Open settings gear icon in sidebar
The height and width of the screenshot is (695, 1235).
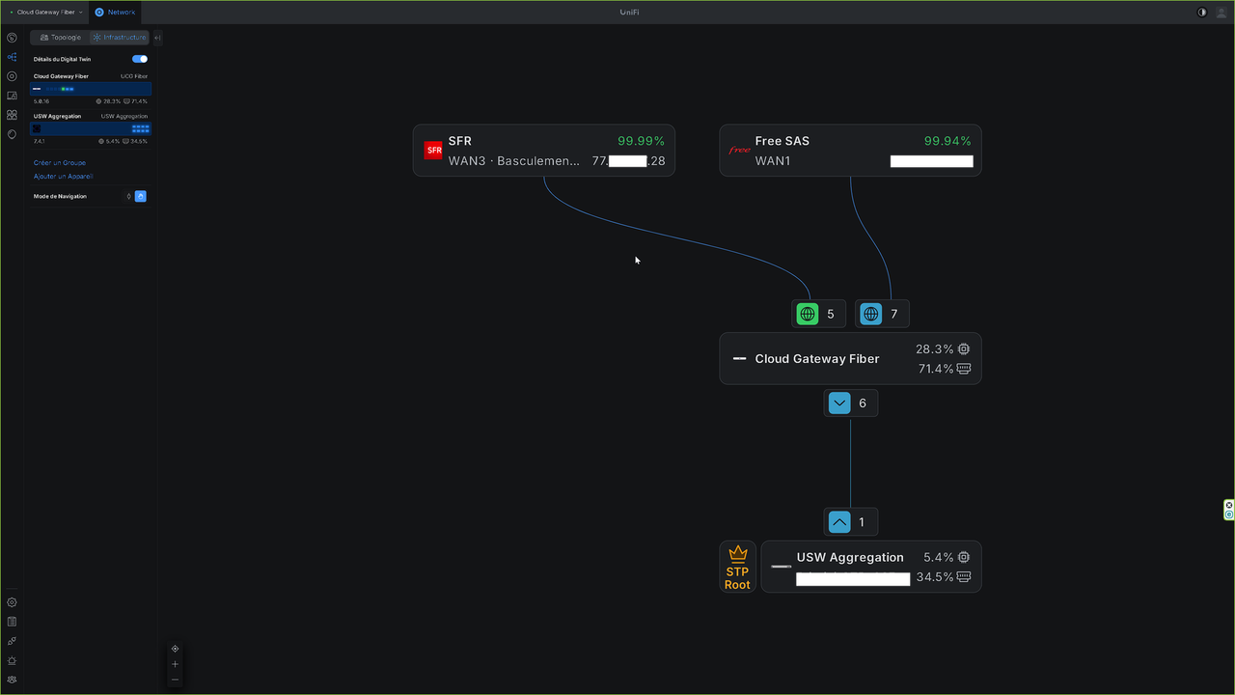coord(12,602)
